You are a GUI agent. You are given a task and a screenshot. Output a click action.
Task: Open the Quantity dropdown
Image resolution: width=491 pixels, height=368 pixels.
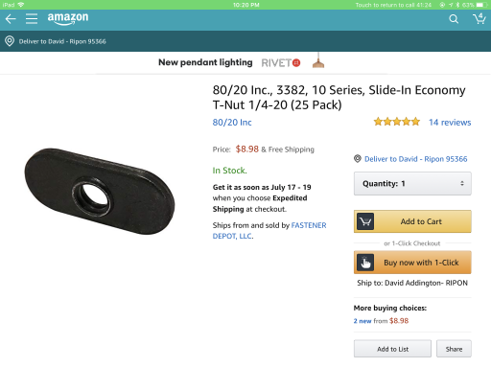tap(412, 183)
